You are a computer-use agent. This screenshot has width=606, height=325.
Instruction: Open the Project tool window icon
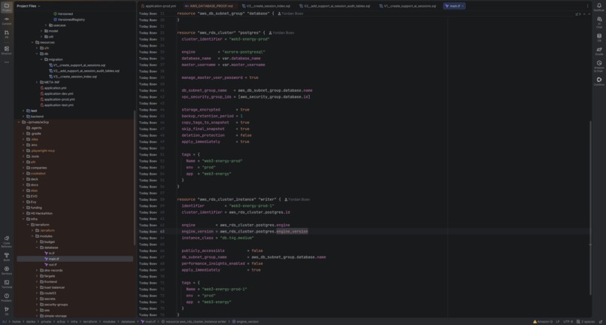click(x=7, y=7)
